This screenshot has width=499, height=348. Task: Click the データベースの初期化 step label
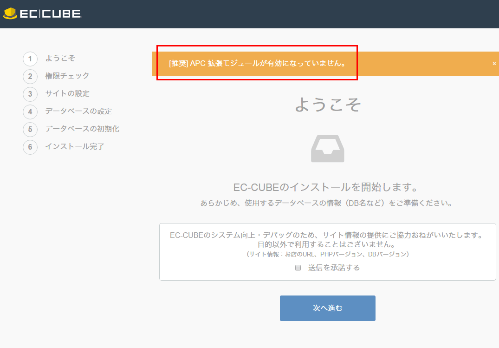tap(82, 129)
